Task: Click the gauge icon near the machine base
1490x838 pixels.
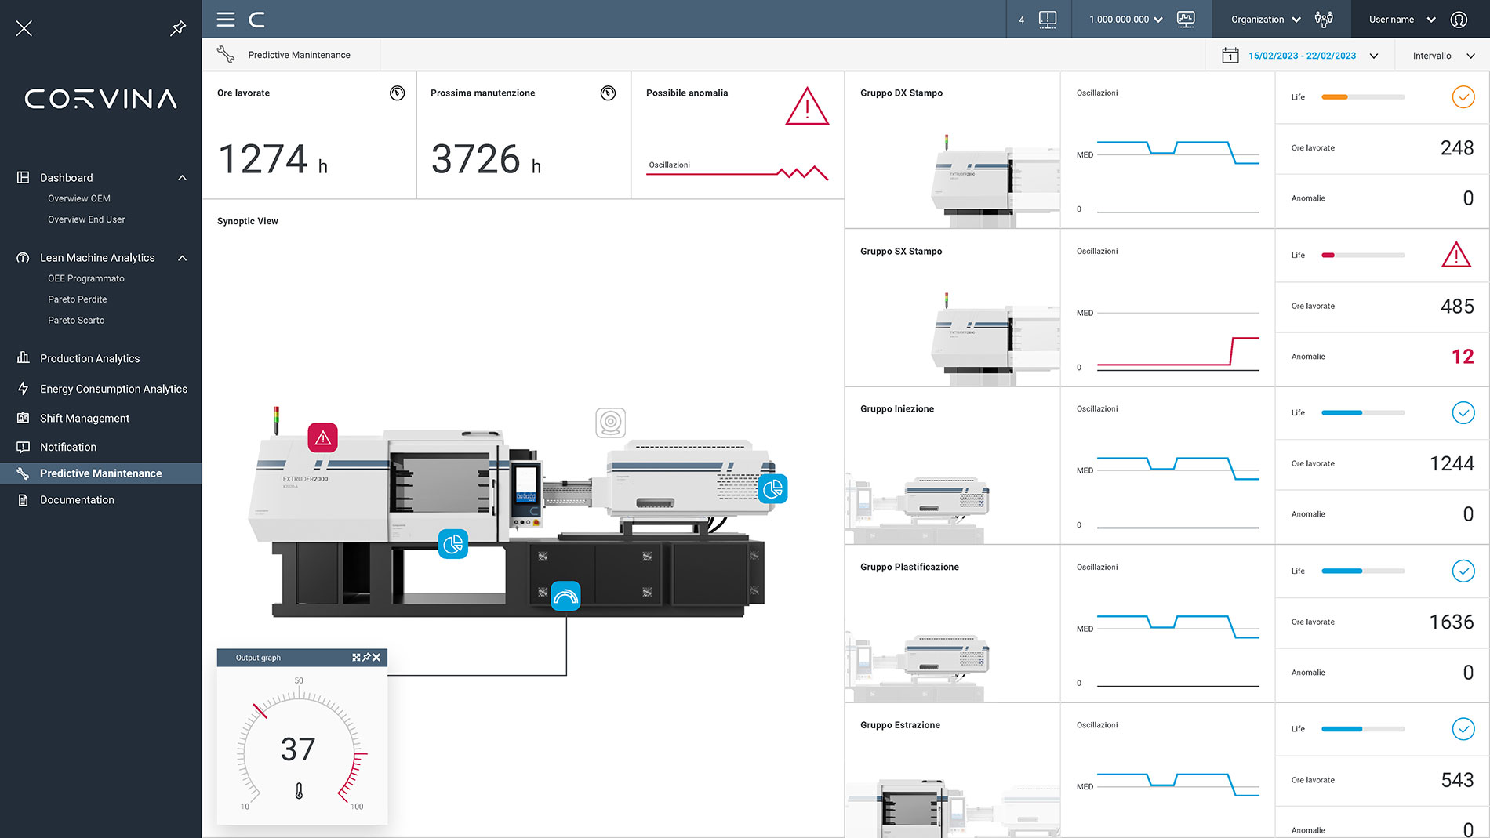Action: click(566, 595)
